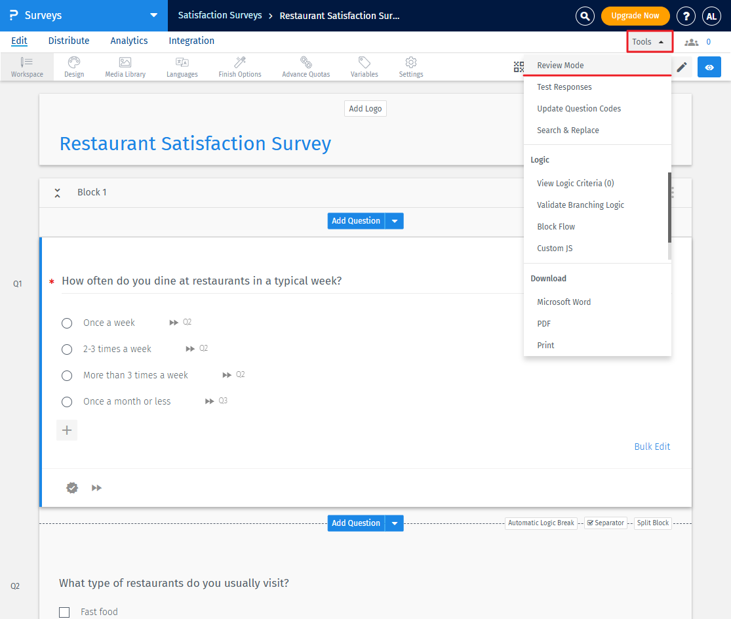
Task: Open the Languages tool
Action: pos(182,66)
